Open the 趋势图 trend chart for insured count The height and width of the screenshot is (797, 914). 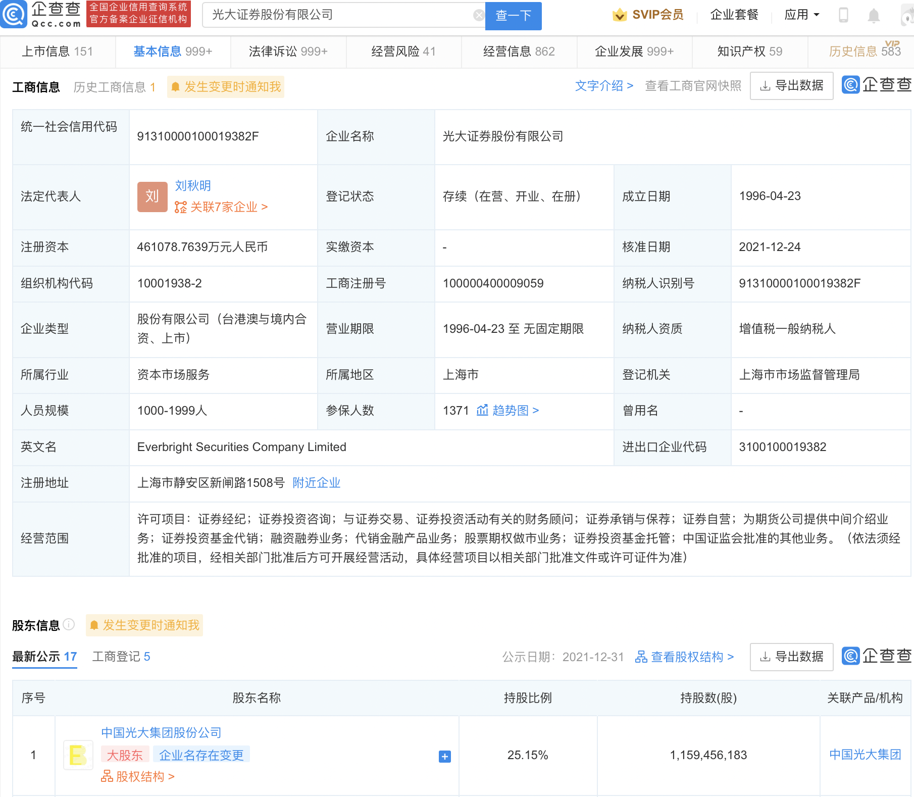click(x=508, y=411)
